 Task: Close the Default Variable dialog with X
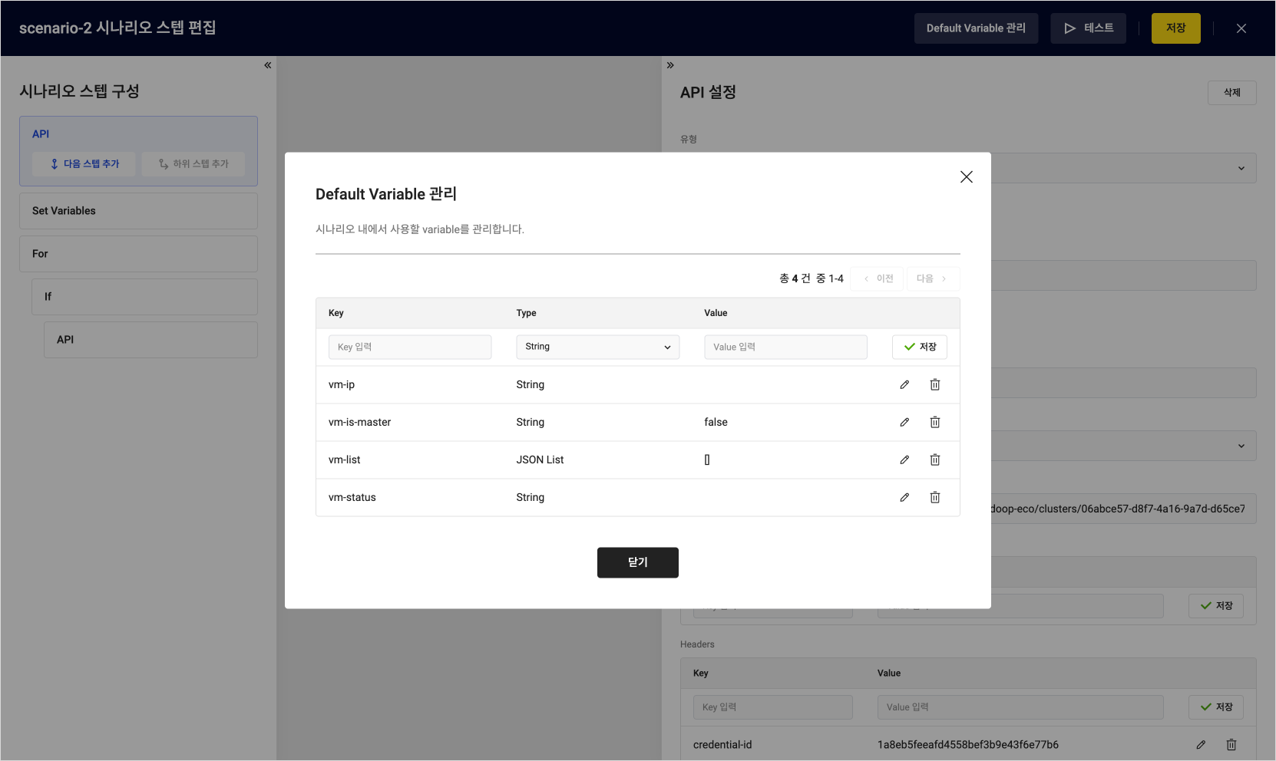coord(967,177)
